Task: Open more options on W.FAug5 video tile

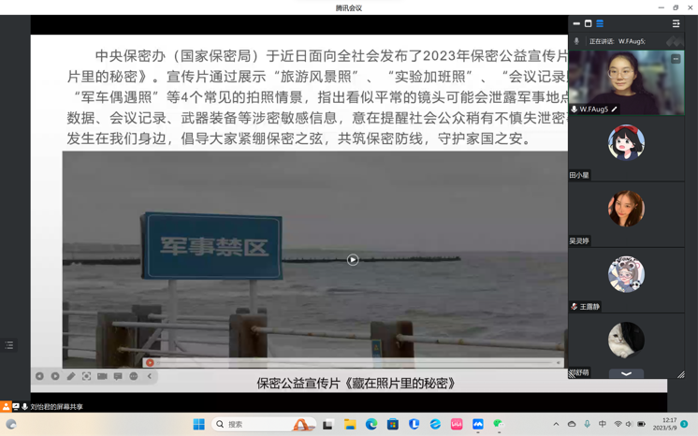Action: [676, 59]
